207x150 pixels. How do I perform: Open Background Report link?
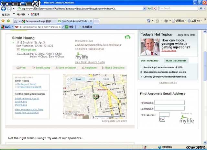27,84
